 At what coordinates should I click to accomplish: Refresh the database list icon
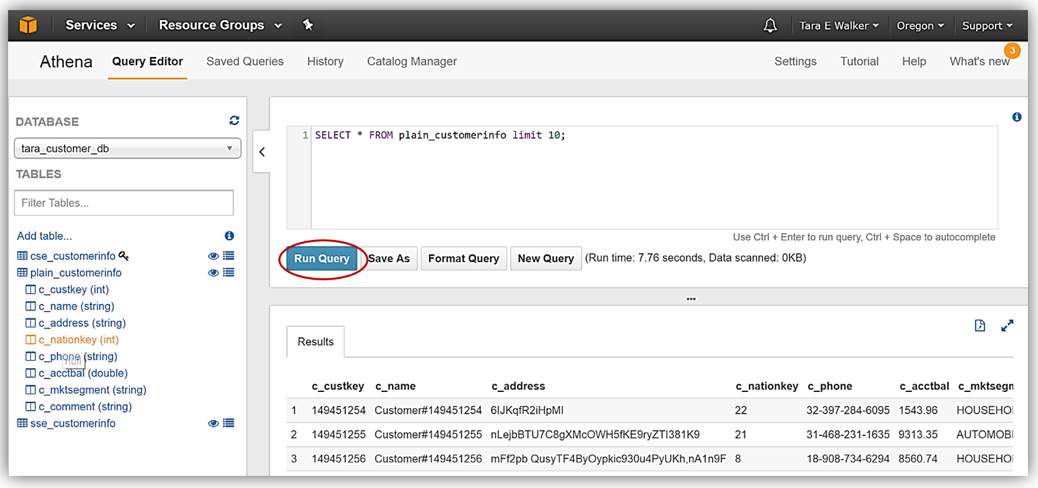[x=234, y=120]
